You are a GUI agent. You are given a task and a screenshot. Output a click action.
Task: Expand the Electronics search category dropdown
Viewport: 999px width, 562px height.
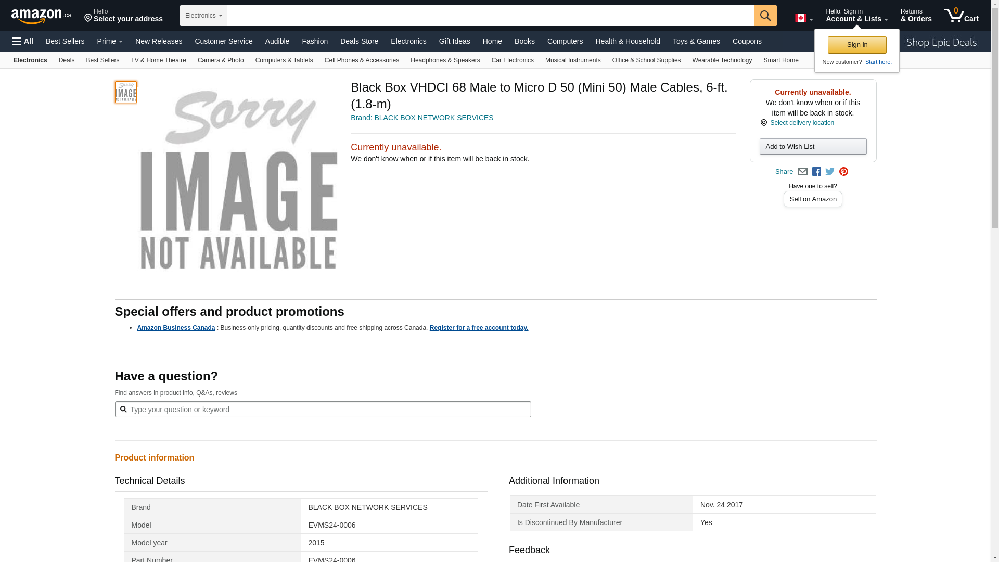click(203, 16)
